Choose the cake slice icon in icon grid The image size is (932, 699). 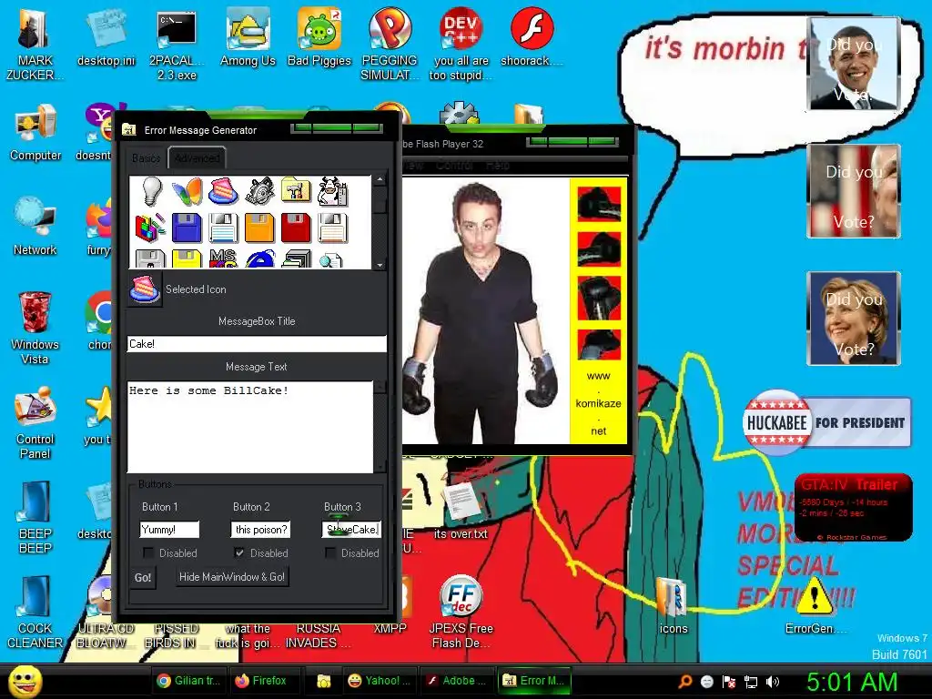click(x=223, y=191)
